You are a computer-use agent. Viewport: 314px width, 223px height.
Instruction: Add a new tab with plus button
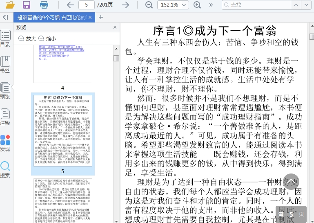[x=101, y=17]
